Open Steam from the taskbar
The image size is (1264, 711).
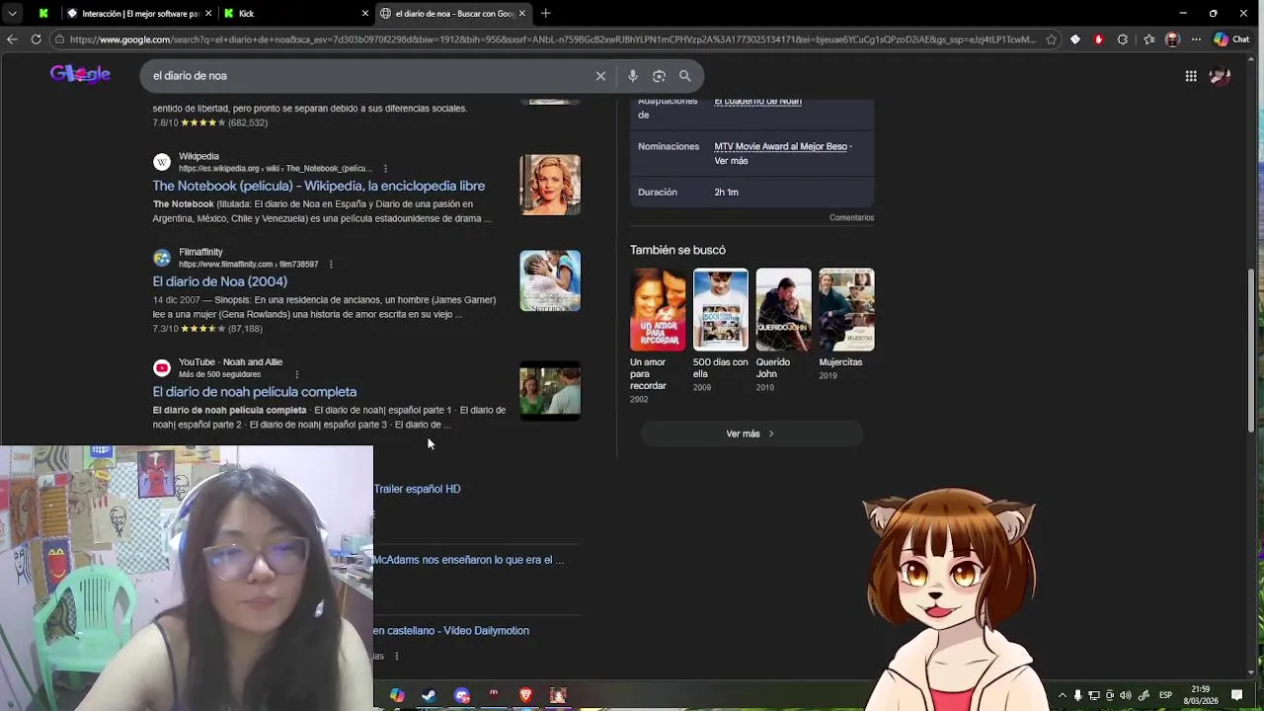(x=429, y=695)
